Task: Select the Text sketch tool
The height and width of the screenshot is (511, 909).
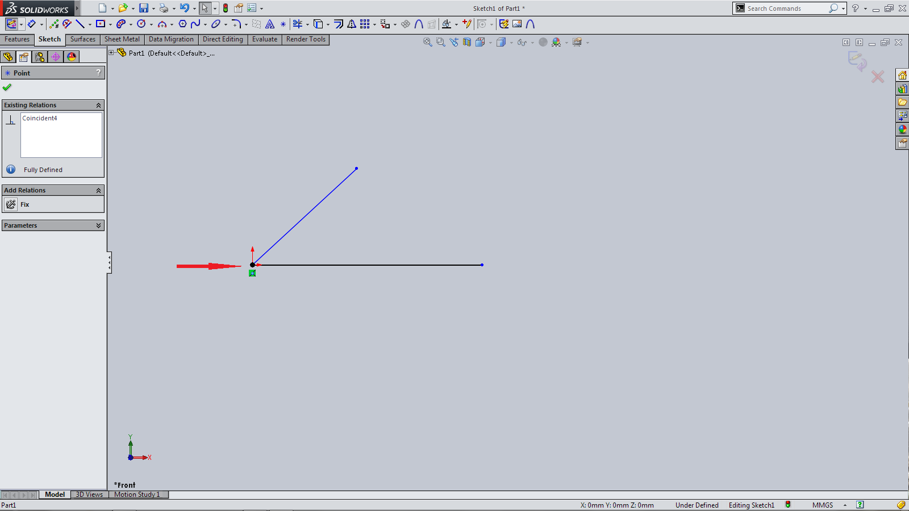Action: pyautogui.click(x=270, y=24)
